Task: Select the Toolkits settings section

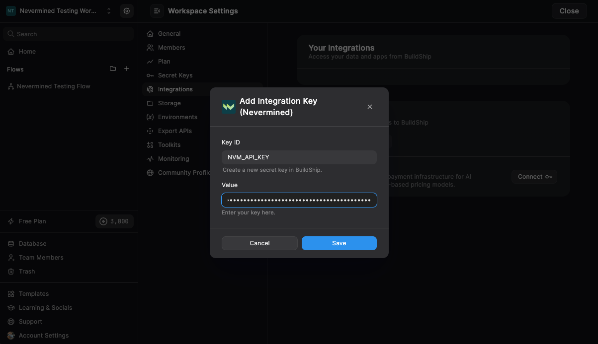Action: pos(170,144)
